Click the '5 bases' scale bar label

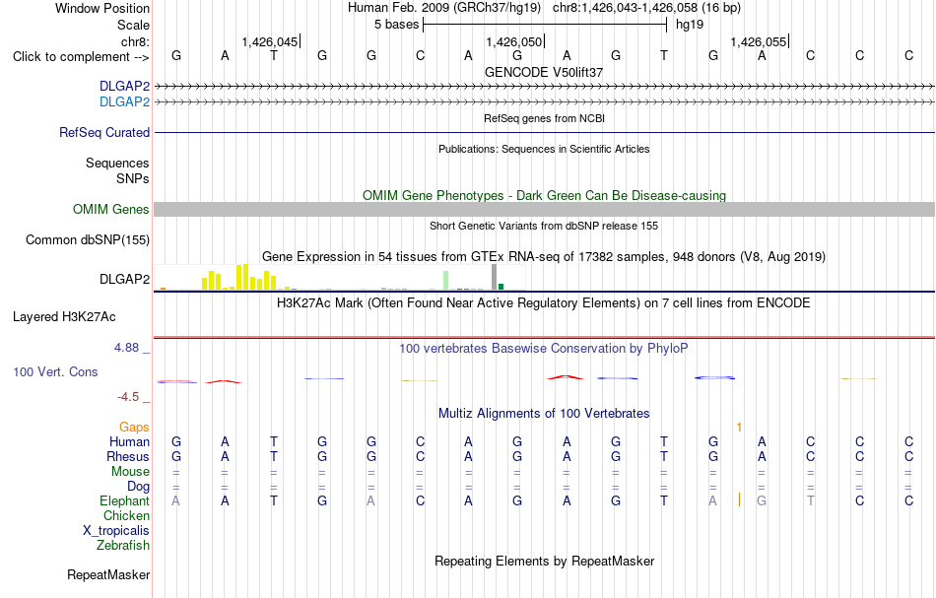coord(397,25)
